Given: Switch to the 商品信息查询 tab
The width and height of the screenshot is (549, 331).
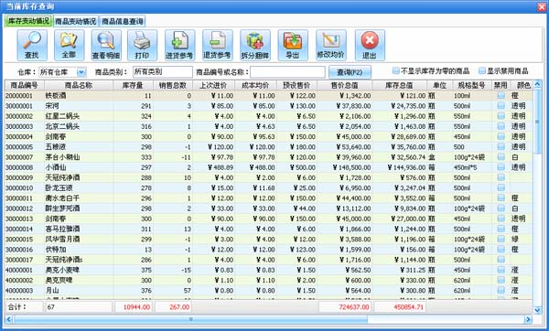Looking at the screenshot, I should pyautogui.click(x=123, y=21).
